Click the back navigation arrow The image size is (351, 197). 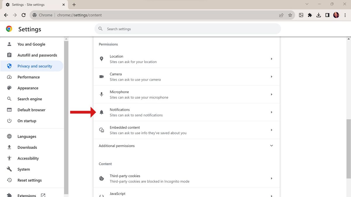(x=6, y=15)
